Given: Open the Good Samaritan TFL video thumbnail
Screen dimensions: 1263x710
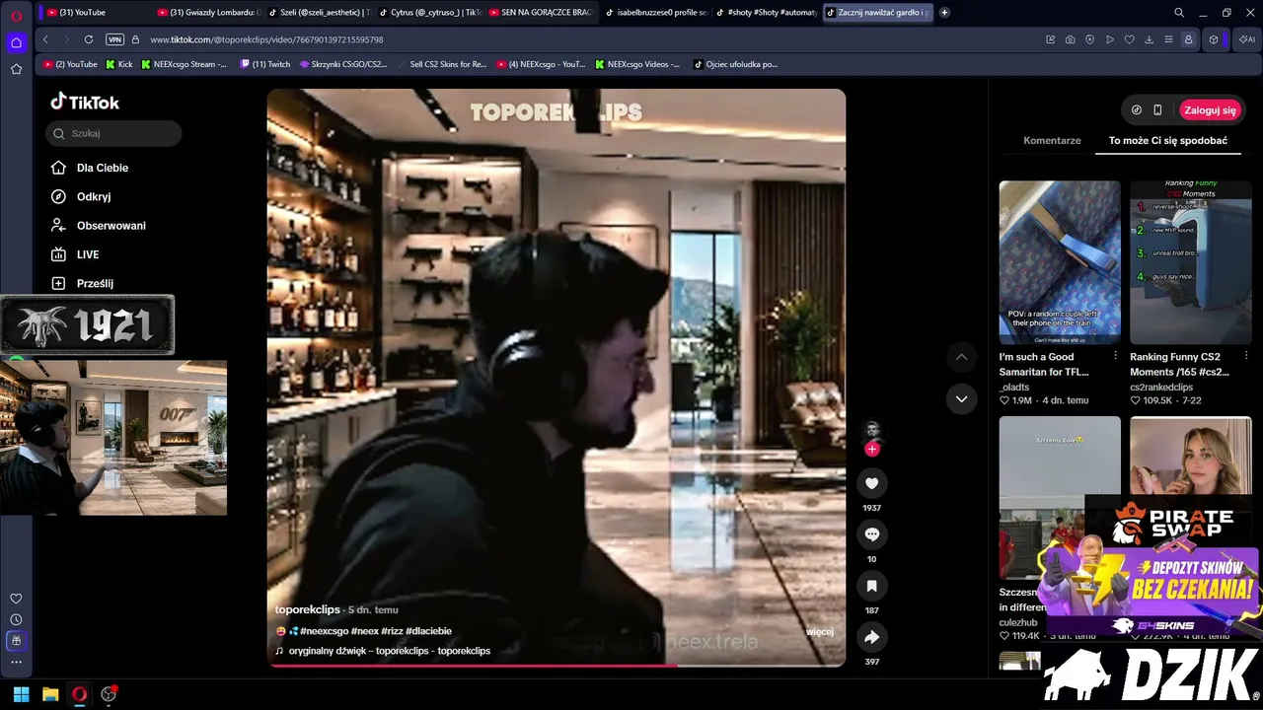Looking at the screenshot, I should 1060,262.
